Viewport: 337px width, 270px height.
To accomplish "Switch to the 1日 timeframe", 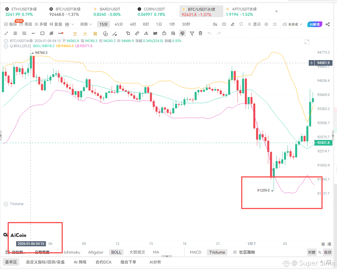I will click(159, 24).
